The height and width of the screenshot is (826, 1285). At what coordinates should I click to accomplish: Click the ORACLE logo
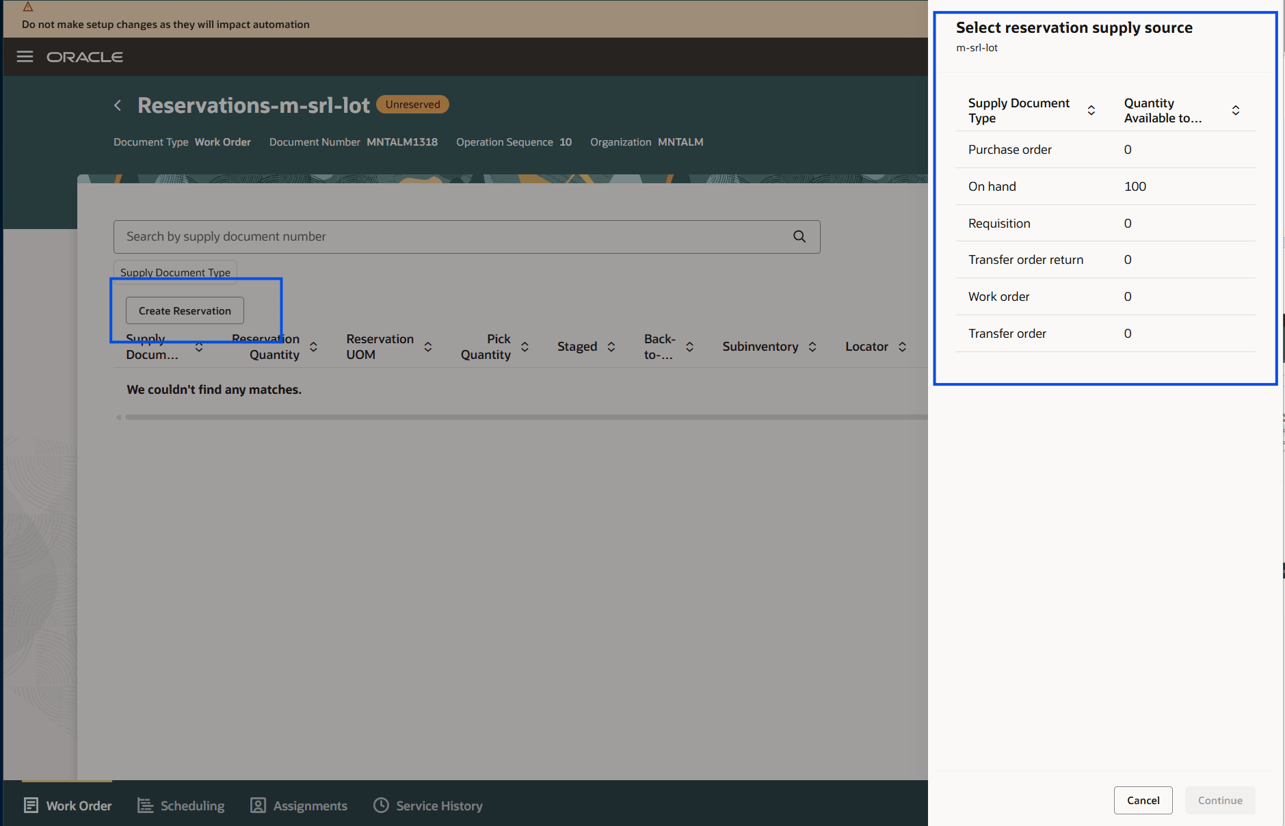pos(85,56)
